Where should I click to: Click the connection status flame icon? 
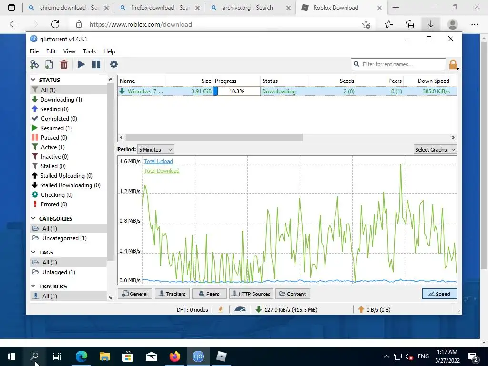click(x=221, y=309)
